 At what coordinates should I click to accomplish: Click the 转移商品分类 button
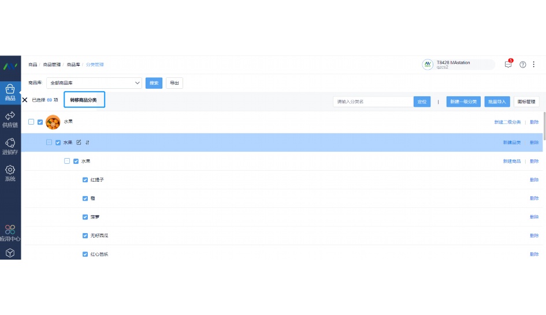click(x=84, y=100)
